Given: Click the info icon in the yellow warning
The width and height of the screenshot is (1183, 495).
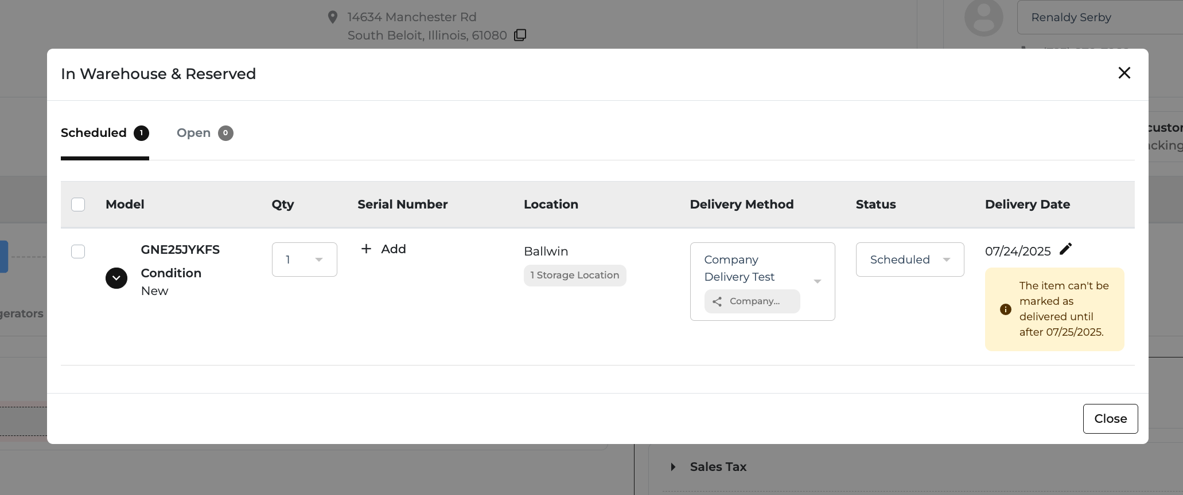Looking at the screenshot, I should [1005, 309].
